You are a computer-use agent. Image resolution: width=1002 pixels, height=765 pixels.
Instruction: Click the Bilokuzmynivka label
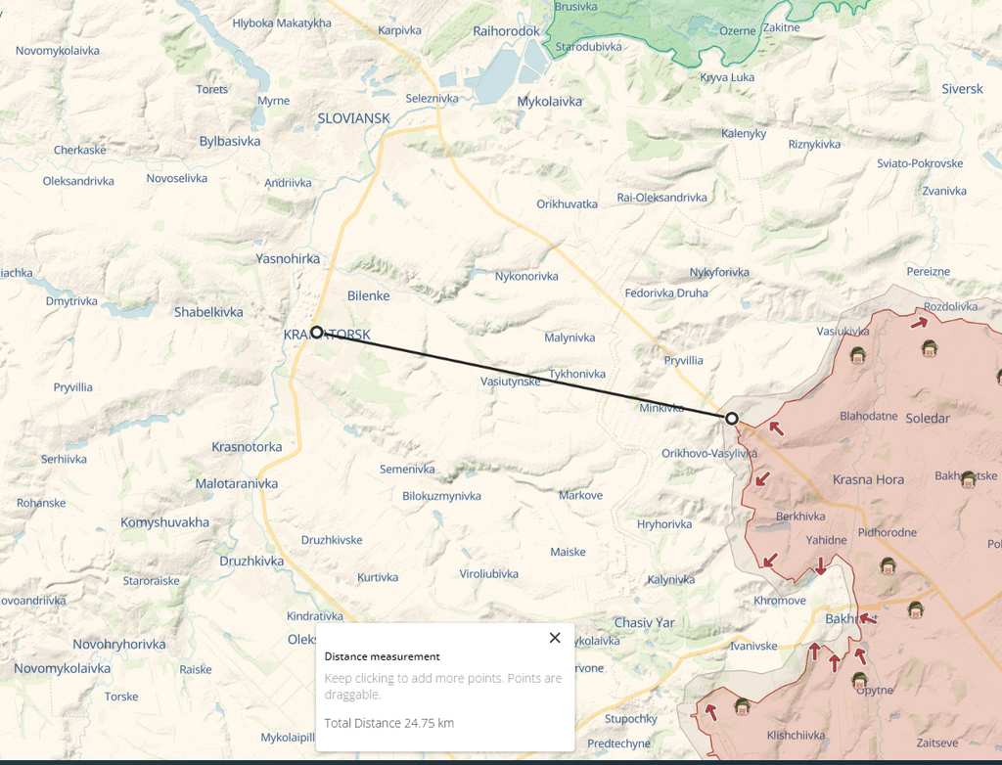[441, 496]
